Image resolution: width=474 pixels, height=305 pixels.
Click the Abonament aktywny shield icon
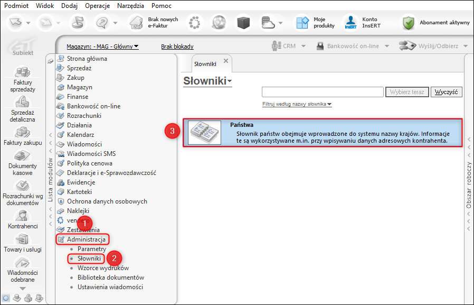point(408,23)
